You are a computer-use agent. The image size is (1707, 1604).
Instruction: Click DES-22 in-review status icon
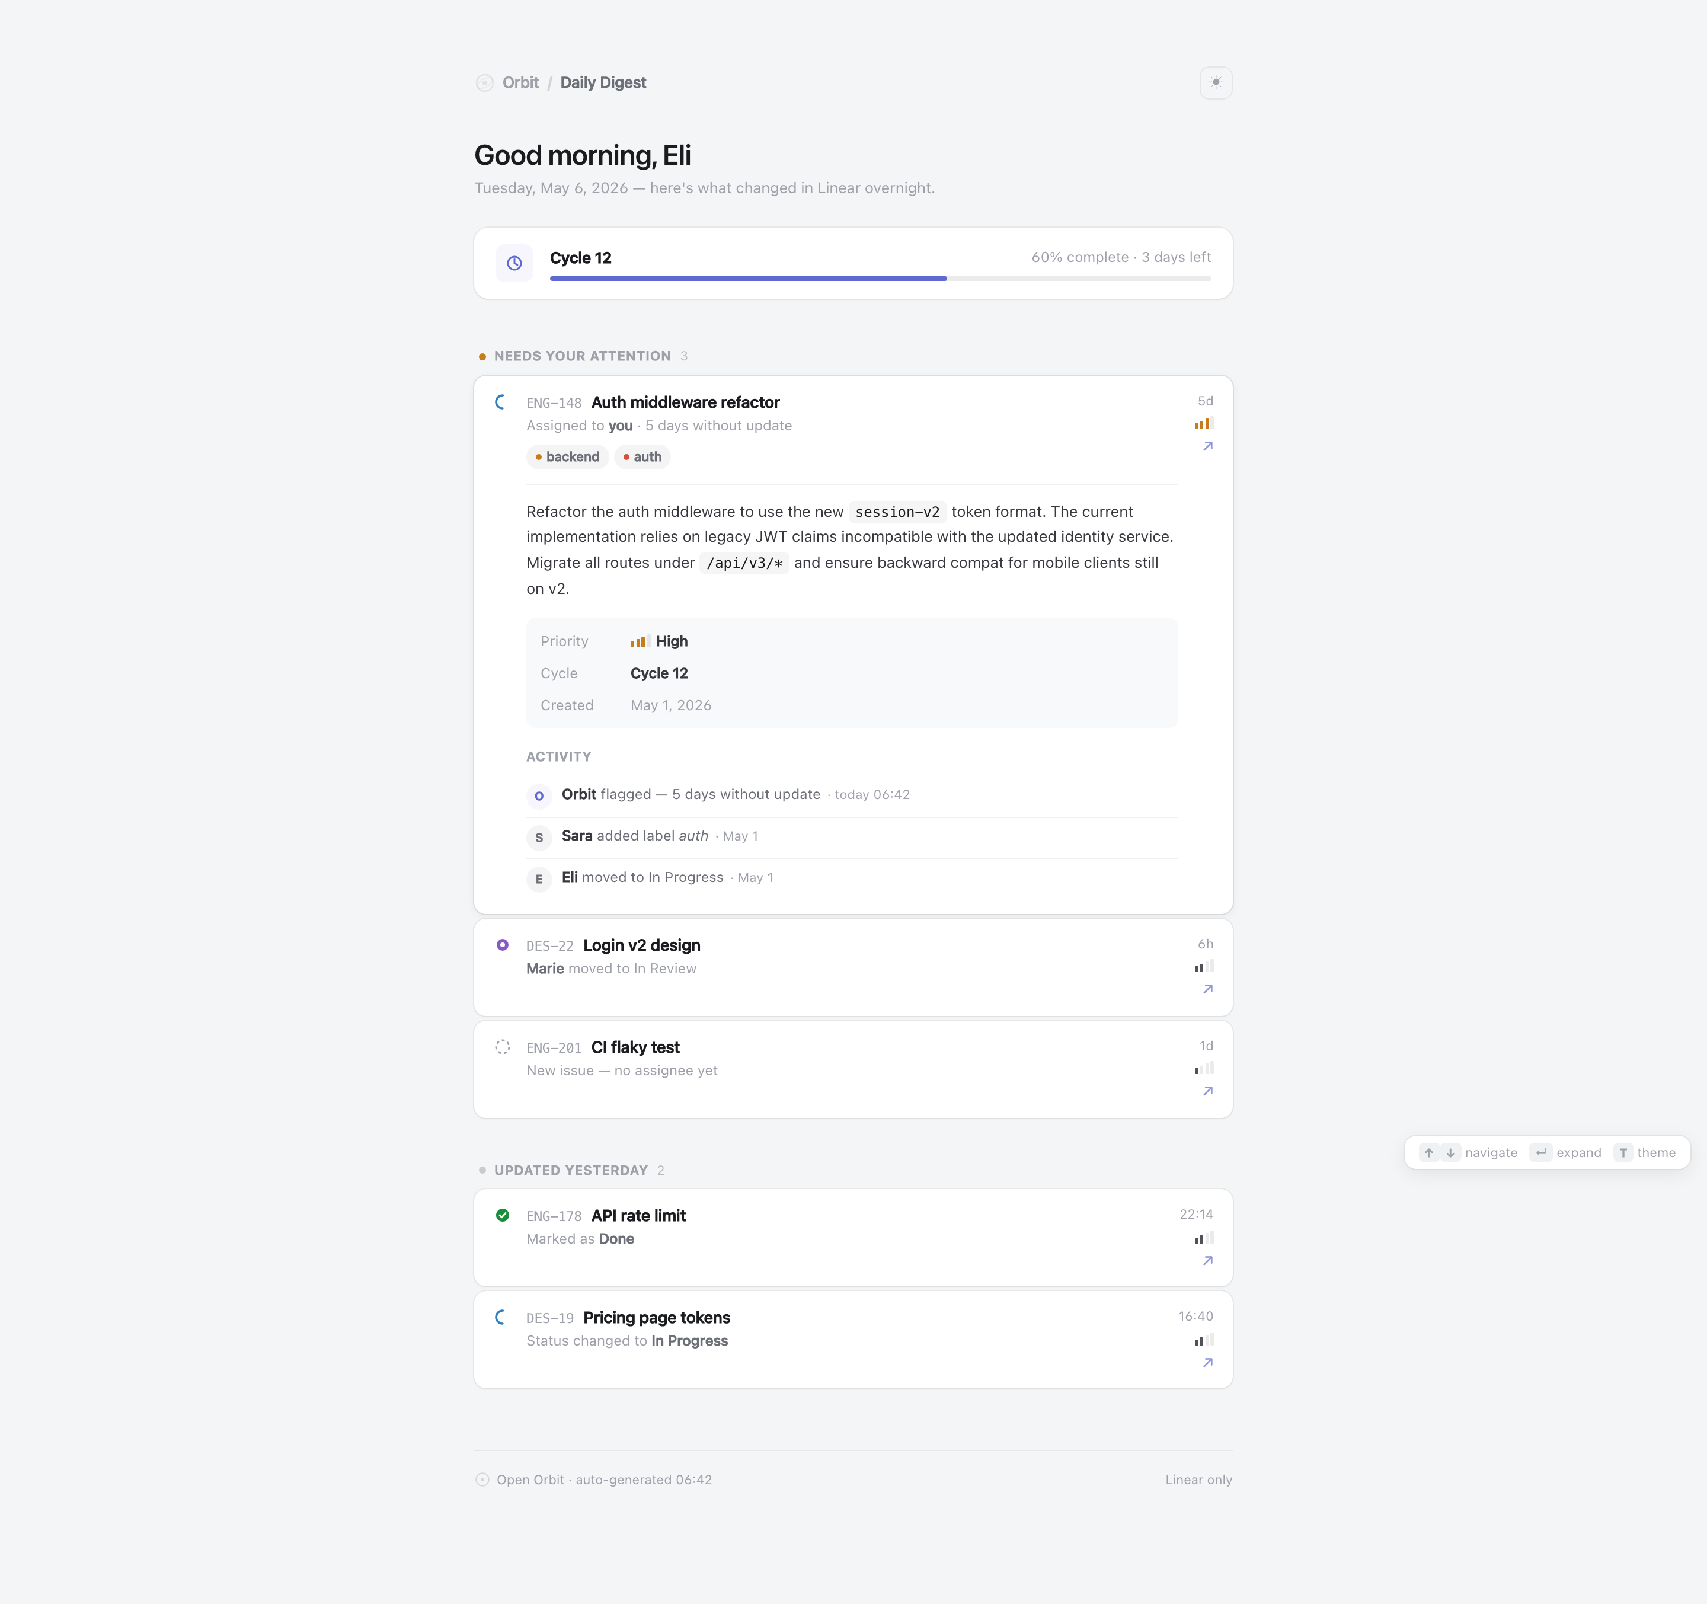point(502,944)
